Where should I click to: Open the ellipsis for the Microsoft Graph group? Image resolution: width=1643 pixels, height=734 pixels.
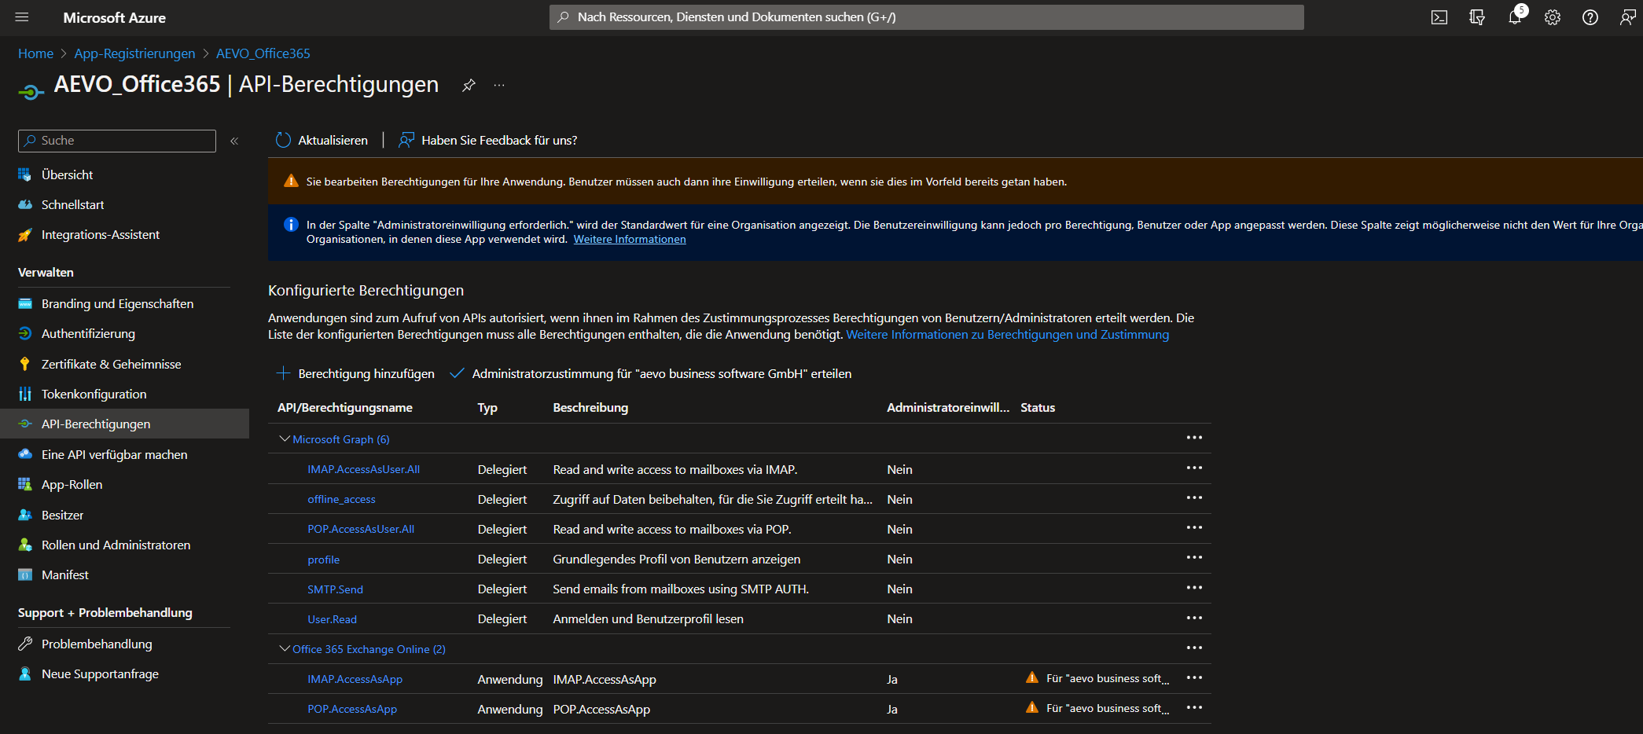pyautogui.click(x=1195, y=438)
